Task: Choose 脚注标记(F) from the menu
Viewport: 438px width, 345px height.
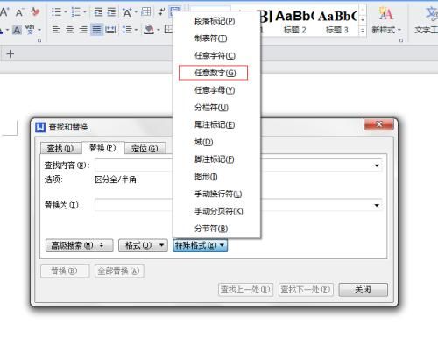Action: pos(215,159)
